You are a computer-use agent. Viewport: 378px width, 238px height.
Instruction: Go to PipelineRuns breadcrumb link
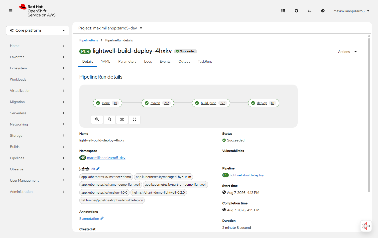tap(89, 40)
